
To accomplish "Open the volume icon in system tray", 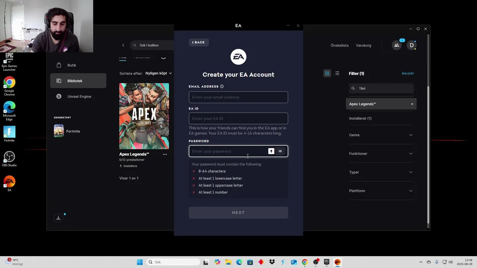I will pyautogui.click(x=451, y=262).
